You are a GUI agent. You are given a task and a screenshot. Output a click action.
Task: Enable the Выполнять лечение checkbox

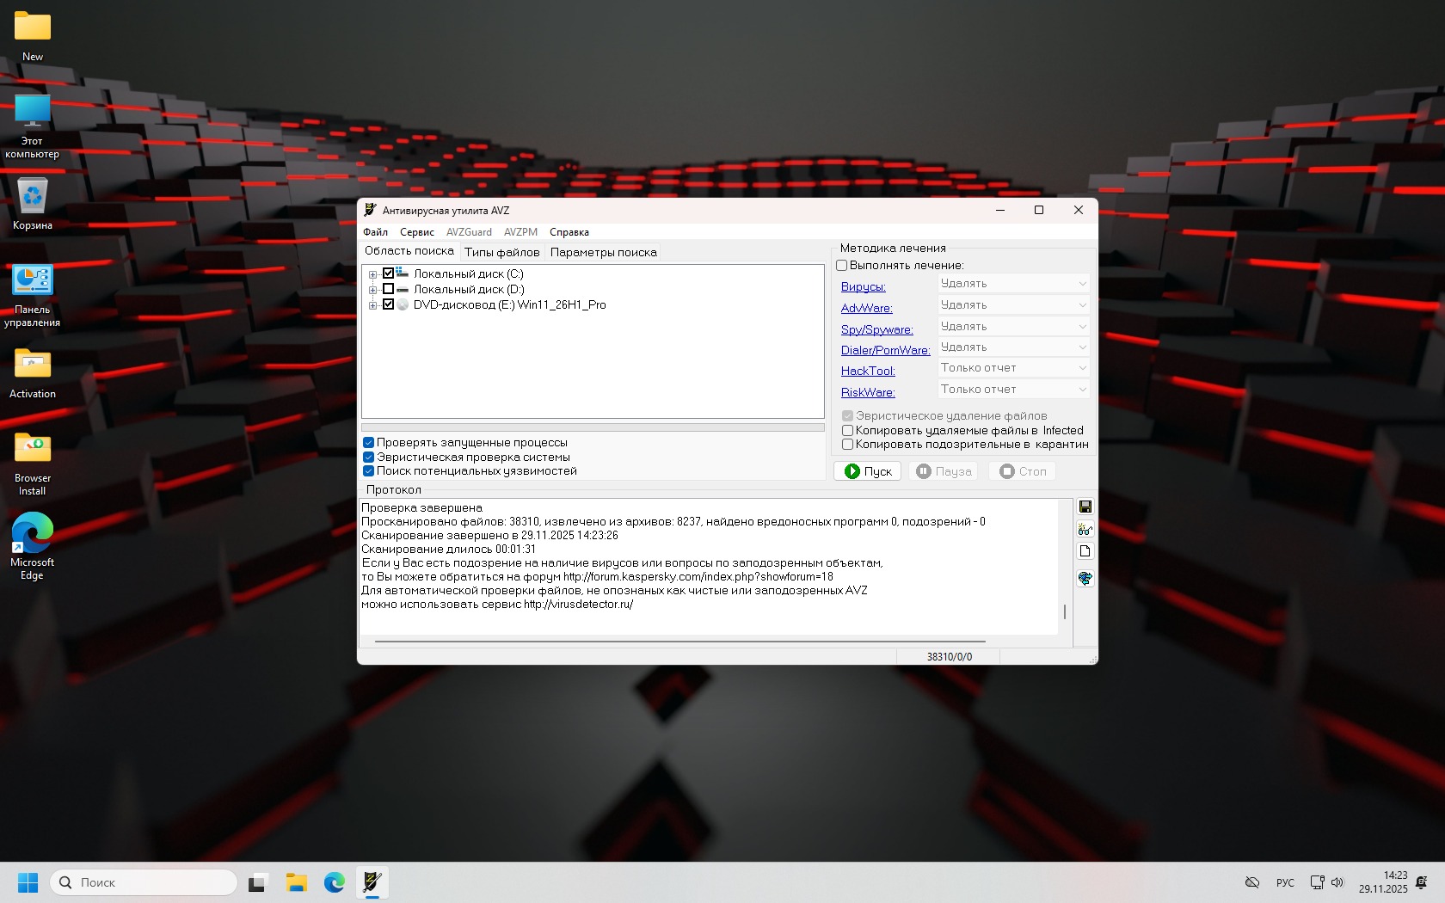(842, 266)
